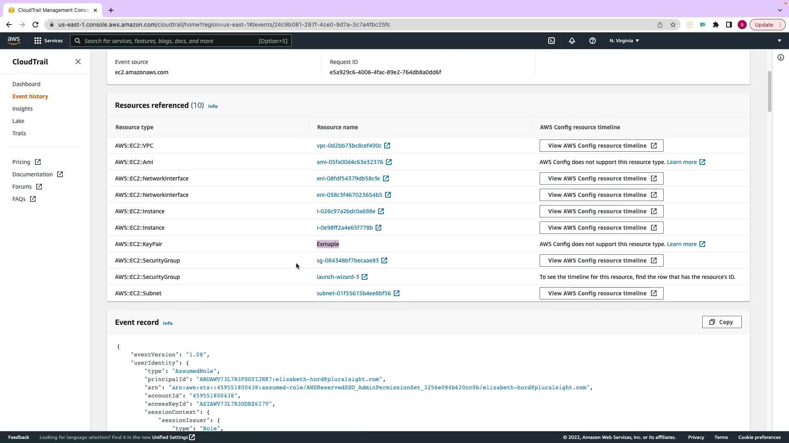Open the info panel icon at right edge
The width and height of the screenshot is (789, 443).
point(780,57)
